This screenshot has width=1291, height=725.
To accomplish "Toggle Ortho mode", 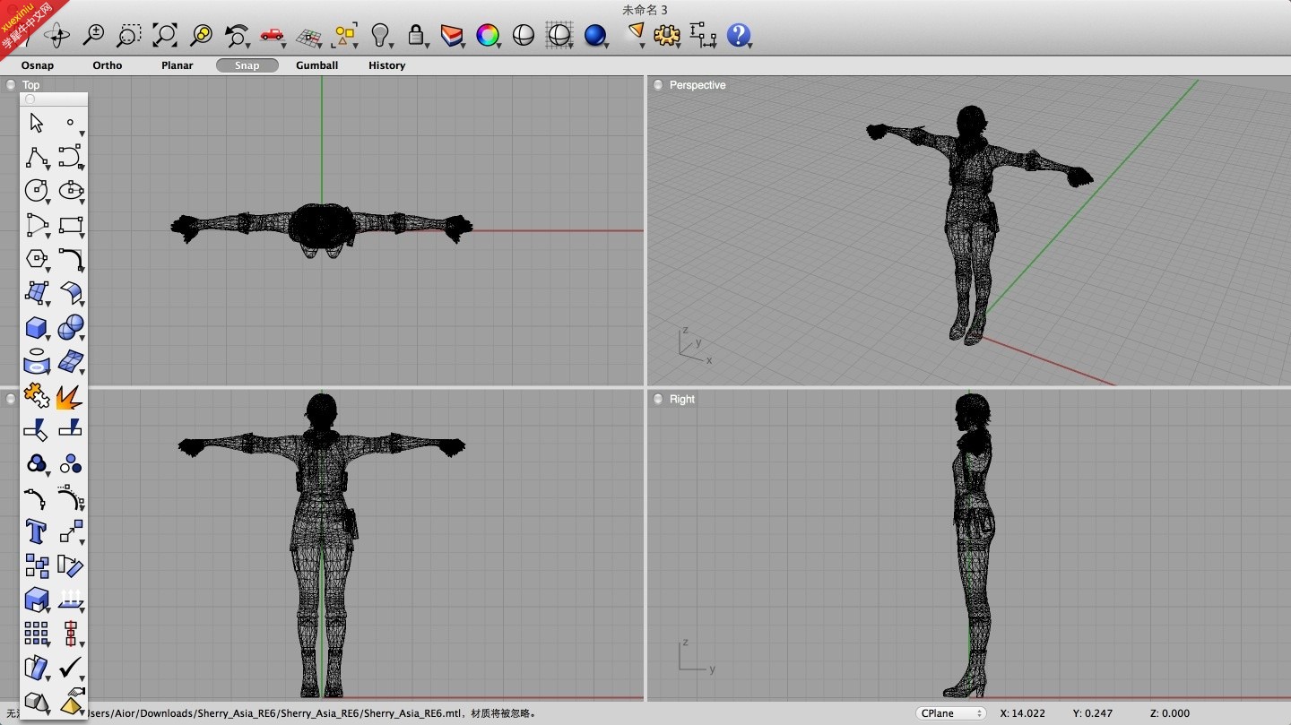I will [108, 65].
